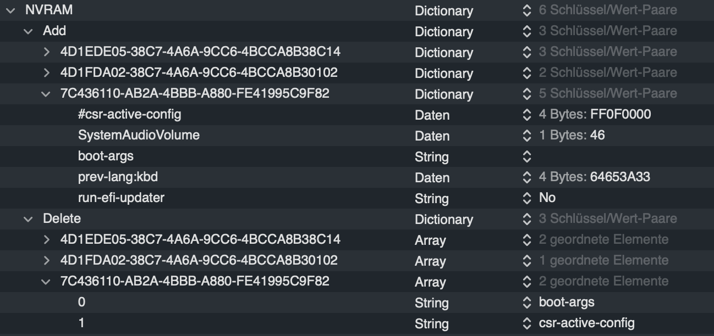Select the #csr-active-config key
Screen dimensions: 714x336
click(x=129, y=115)
